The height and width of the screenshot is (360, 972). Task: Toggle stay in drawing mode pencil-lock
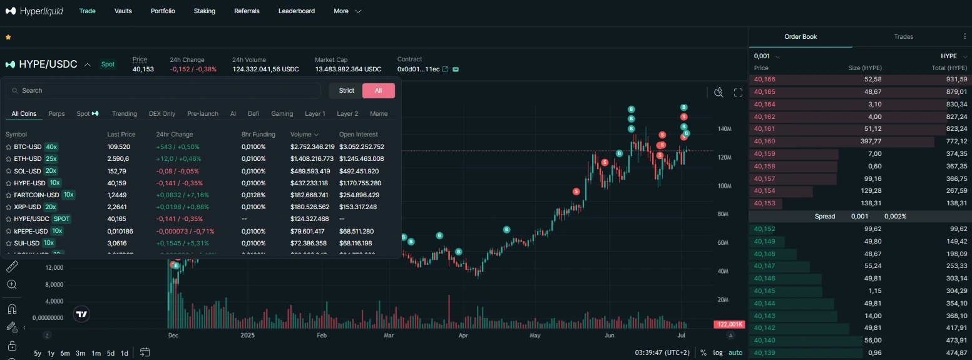[x=12, y=327]
